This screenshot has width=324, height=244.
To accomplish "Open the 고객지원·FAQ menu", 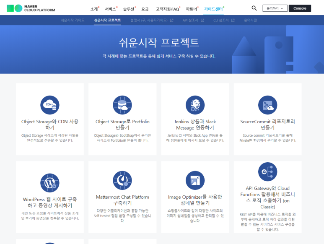I will click(168, 9).
